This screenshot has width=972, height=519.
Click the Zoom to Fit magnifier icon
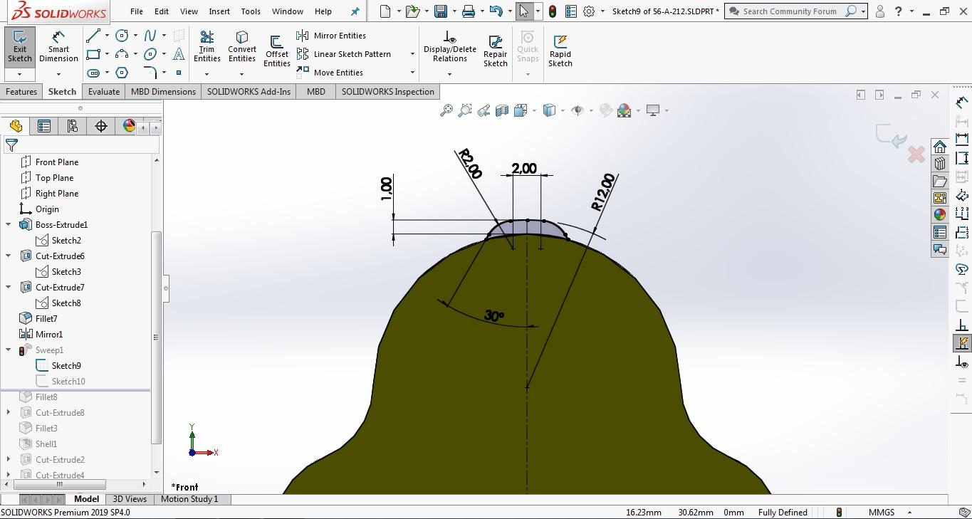(x=446, y=110)
